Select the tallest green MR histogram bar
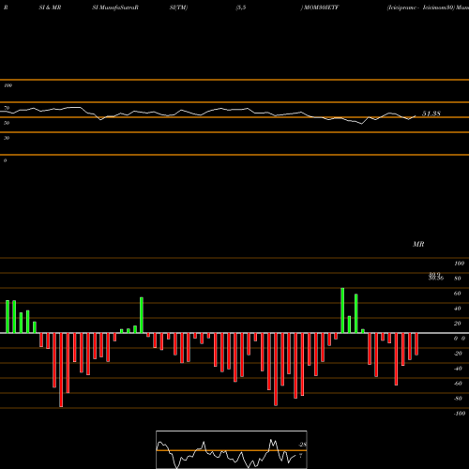Screen dimensions: 469x469 pos(342,310)
